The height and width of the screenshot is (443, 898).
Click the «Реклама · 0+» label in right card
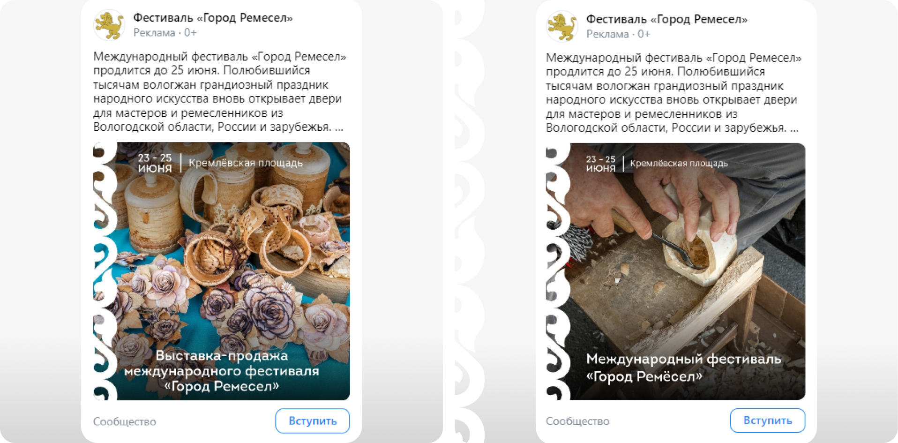point(618,34)
